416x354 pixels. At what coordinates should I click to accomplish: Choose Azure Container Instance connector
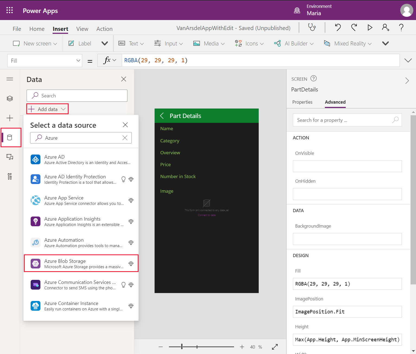(x=81, y=306)
